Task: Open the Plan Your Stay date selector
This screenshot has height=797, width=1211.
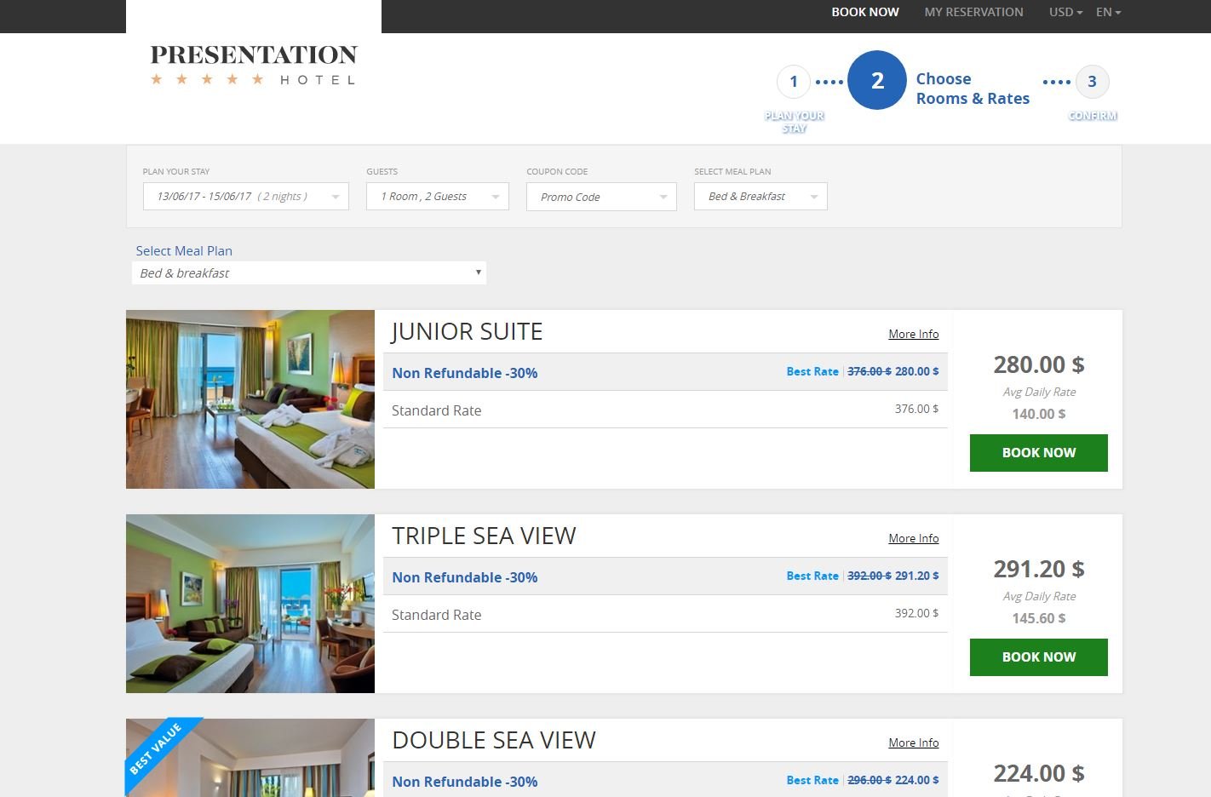Action: click(245, 196)
